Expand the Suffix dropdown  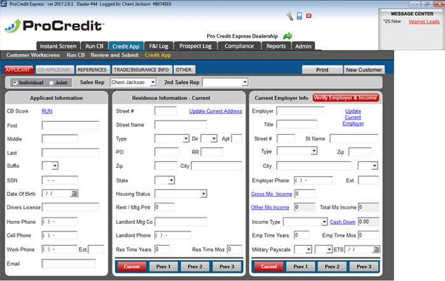55,165
